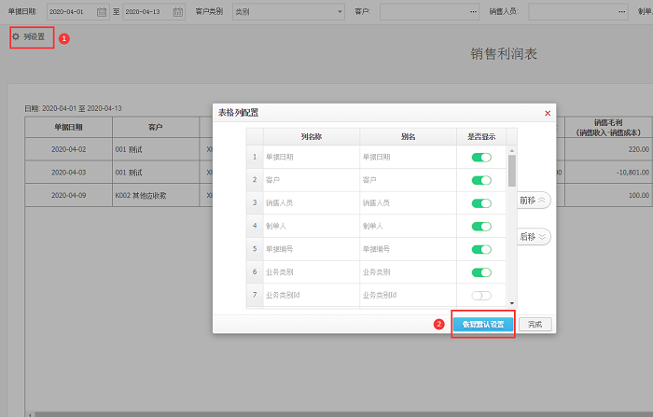653x417 pixels.
Task: Open the 列设置 column settings gear
Action: (28, 36)
